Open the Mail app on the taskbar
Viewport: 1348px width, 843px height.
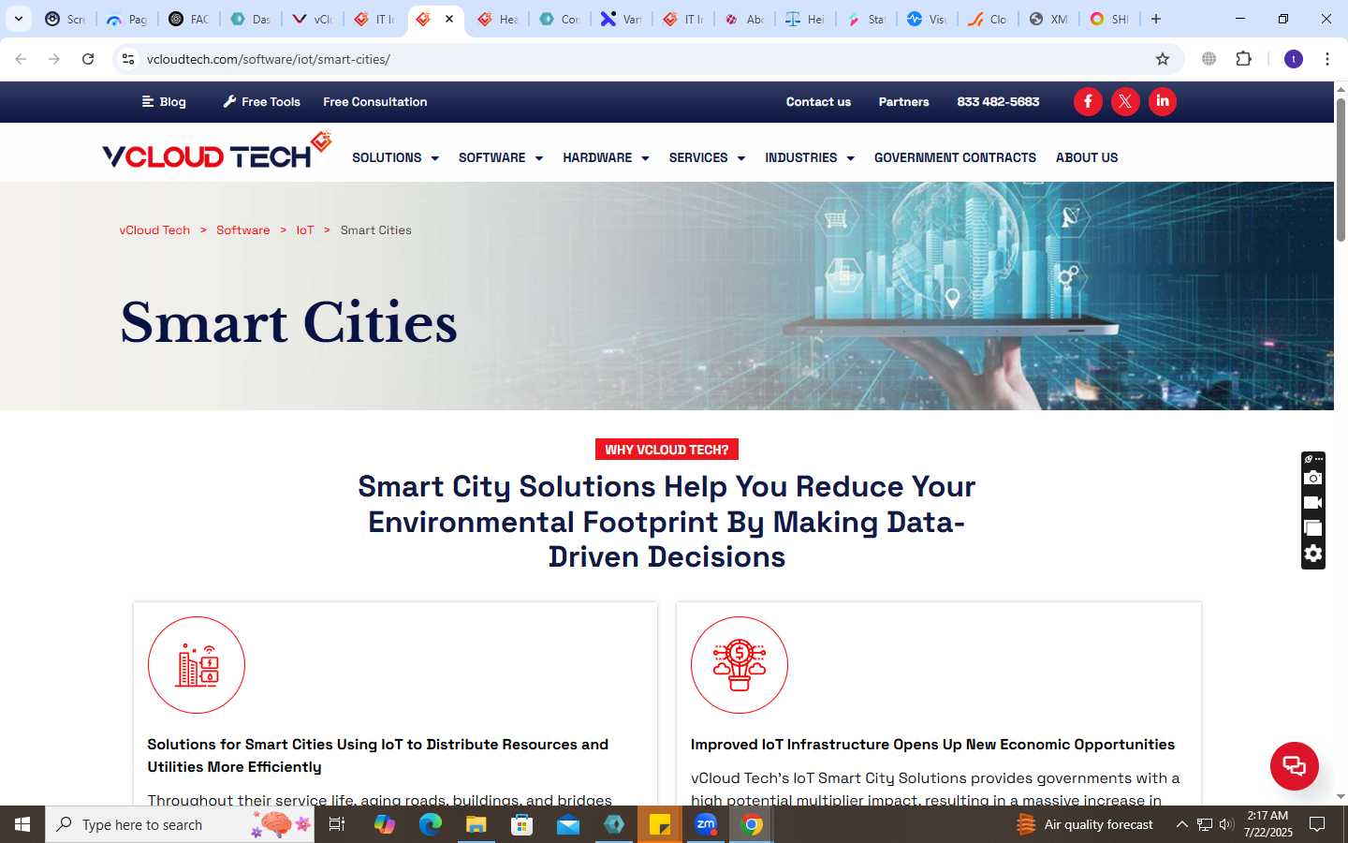point(568,824)
